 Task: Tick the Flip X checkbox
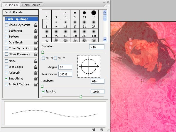(43, 58)
